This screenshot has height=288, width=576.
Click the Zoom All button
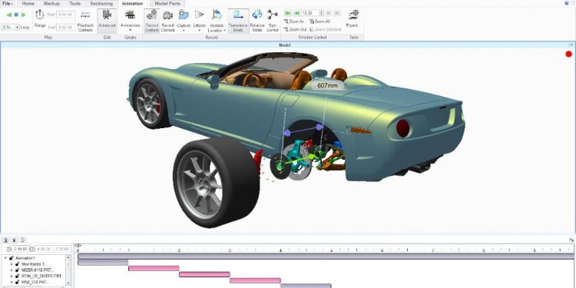pyautogui.click(x=319, y=22)
